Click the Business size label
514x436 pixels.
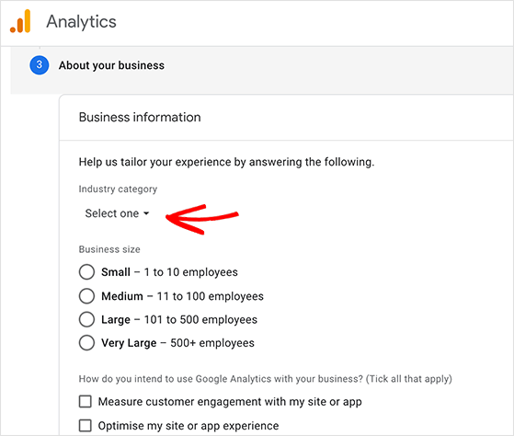(109, 249)
